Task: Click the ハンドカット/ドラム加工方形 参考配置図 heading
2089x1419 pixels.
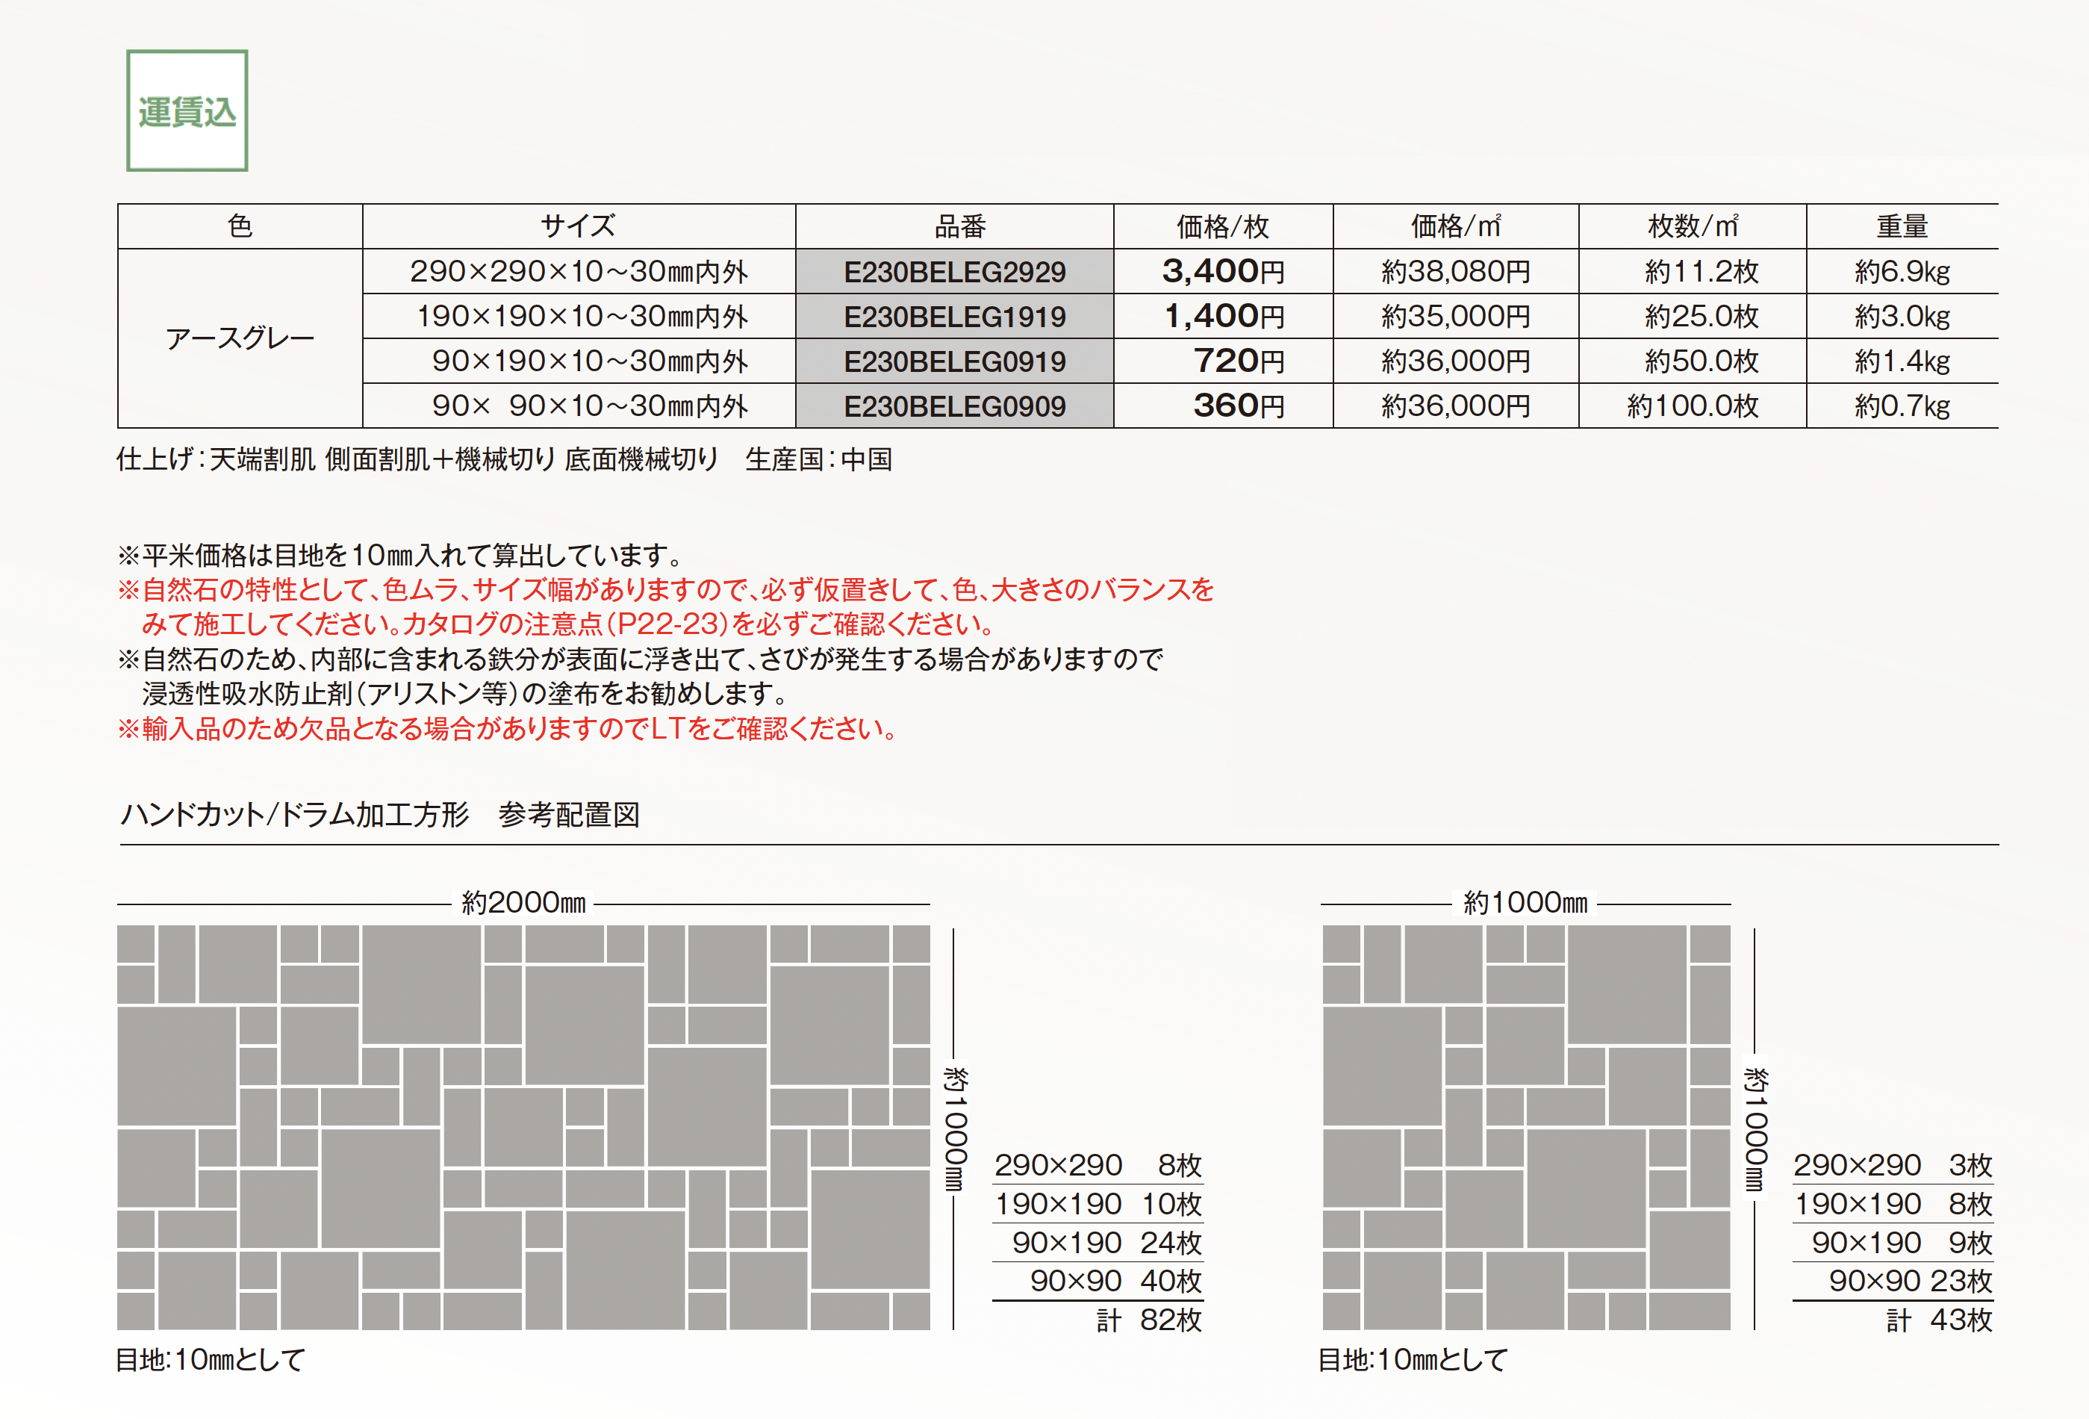Action: point(379,815)
